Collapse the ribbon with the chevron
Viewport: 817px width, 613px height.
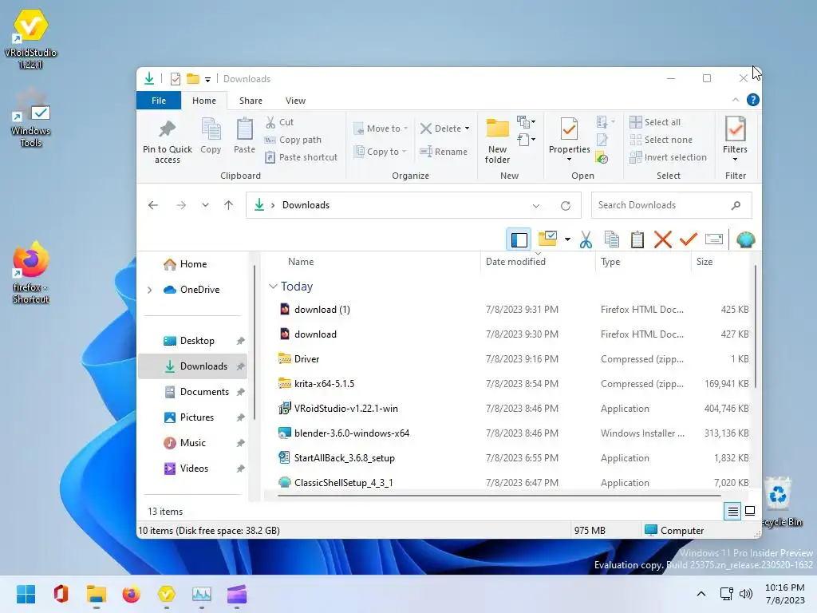click(x=735, y=100)
